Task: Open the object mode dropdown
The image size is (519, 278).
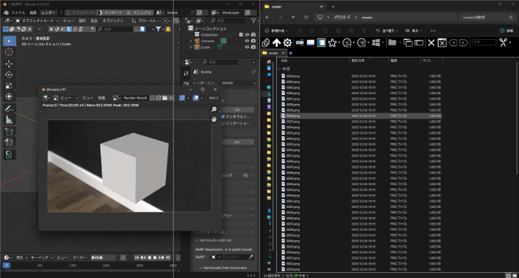Action: pos(39,20)
